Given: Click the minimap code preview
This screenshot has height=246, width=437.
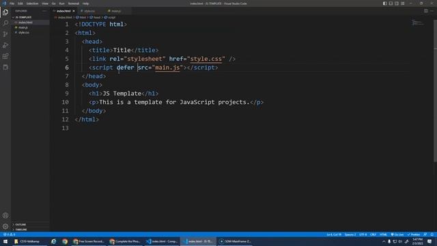Looking at the screenshot, I should click(x=418, y=23).
